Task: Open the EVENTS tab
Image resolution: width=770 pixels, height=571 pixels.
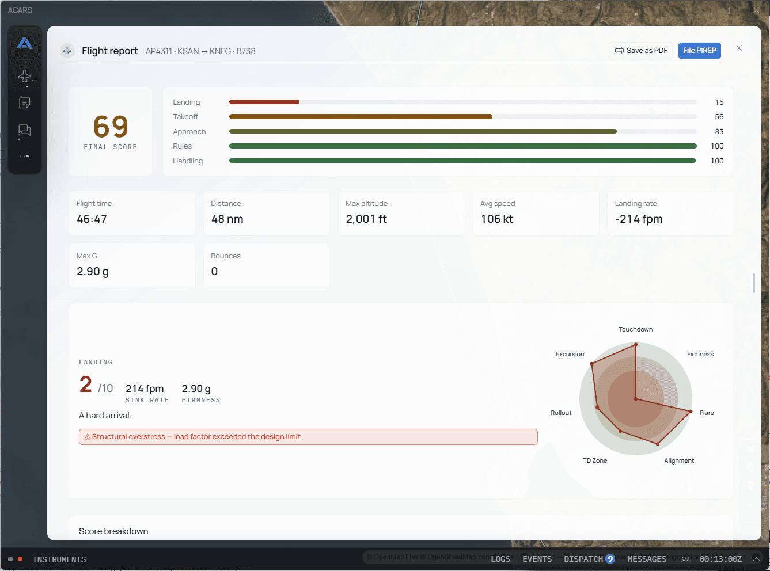Action: (537, 559)
